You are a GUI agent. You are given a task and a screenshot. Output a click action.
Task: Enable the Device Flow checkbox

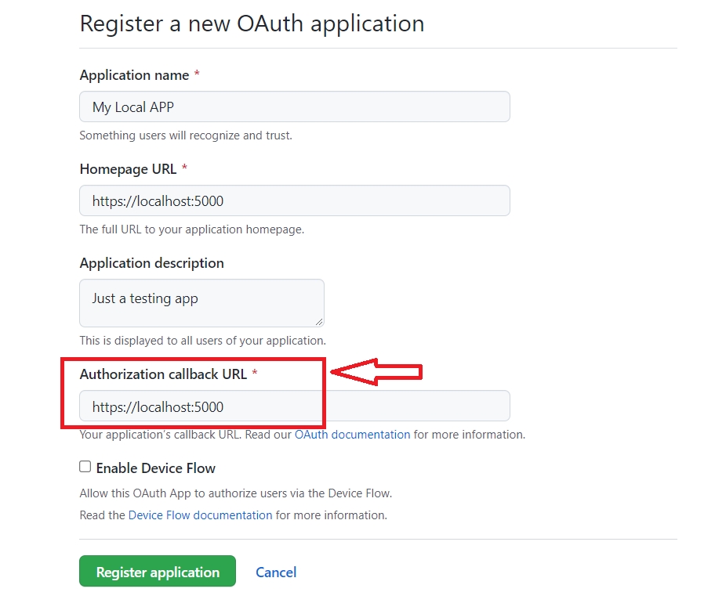tap(85, 467)
